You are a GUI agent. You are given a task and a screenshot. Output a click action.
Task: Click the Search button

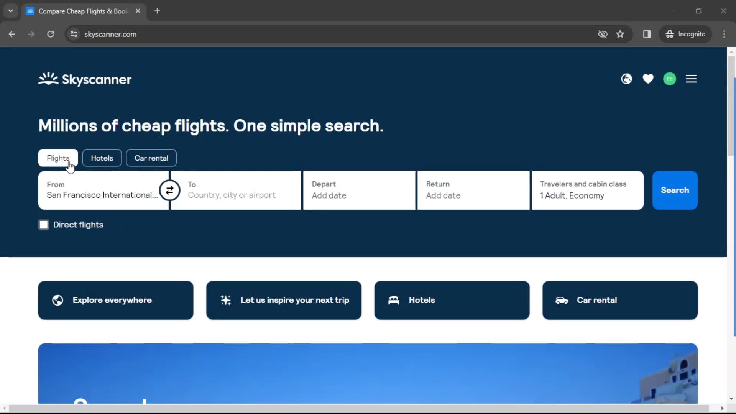pyautogui.click(x=675, y=190)
